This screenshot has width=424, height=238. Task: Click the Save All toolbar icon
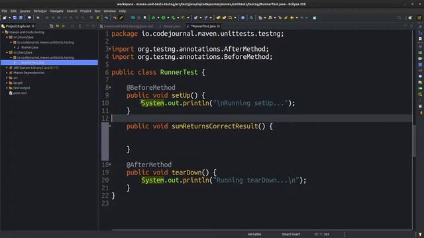tap(21, 18)
